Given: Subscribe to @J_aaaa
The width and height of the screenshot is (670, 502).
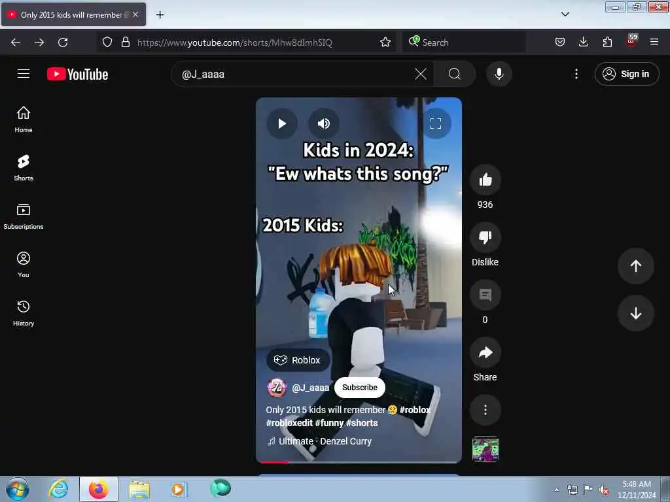Looking at the screenshot, I should click(359, 388).
